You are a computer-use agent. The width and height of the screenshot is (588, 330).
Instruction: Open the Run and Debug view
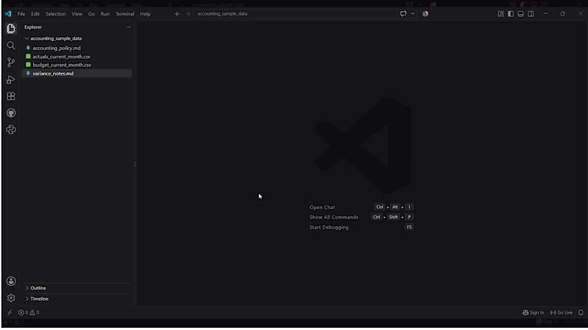pos(11,79)
